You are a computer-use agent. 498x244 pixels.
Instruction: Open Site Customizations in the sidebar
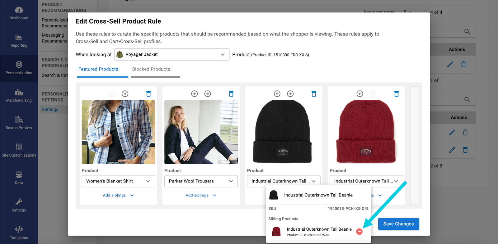point(19,151)
